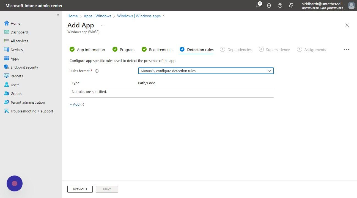Collapse the left navigation sidebar

[x=58, y=15]
